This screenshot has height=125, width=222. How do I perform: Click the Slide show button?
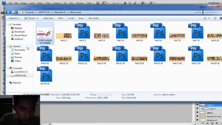click(48, 18)
